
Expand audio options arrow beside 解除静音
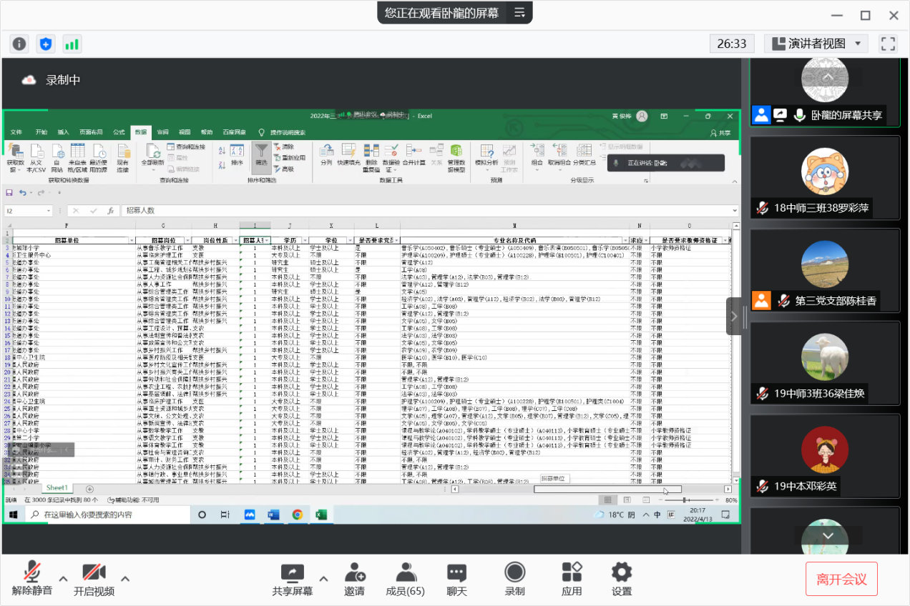coord(63,579)
